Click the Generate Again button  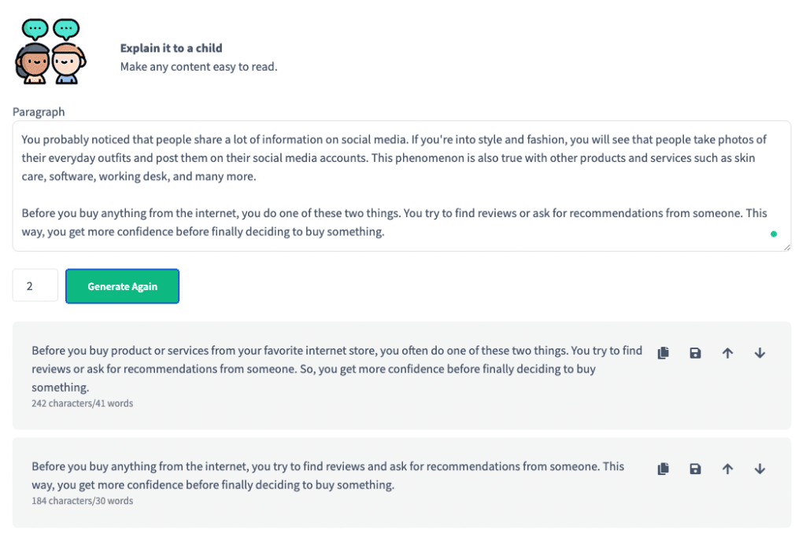(x=122, y=286)
